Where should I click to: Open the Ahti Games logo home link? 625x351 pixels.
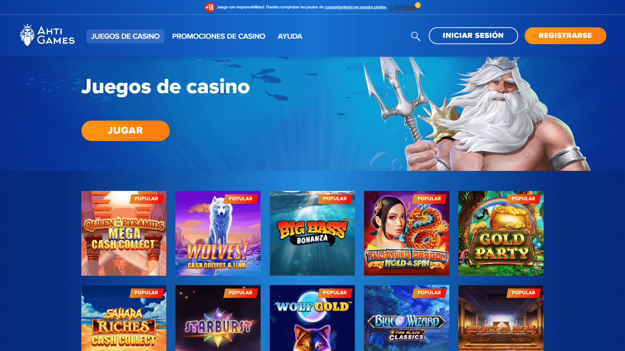[x=47, y=35]
